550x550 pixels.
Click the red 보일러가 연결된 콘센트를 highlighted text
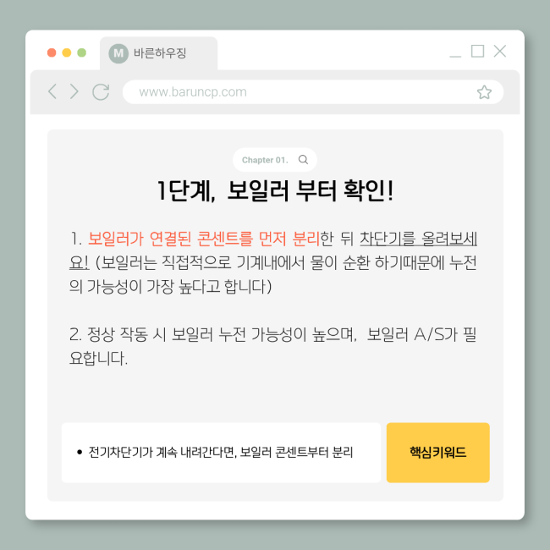click(170, 239)
